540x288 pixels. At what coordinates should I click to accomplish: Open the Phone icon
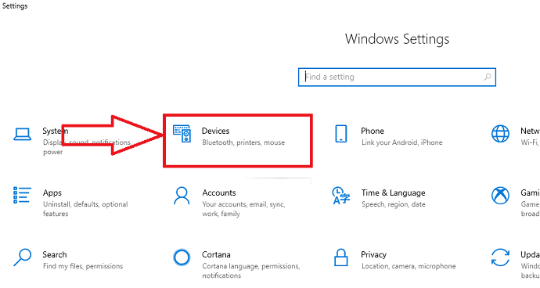pyautogui.click(x=341, y=134)
